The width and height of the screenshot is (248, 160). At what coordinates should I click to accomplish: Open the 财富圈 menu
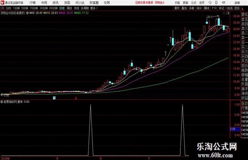94,3
